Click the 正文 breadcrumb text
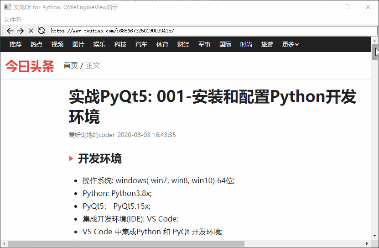 (x=93, y=65)
